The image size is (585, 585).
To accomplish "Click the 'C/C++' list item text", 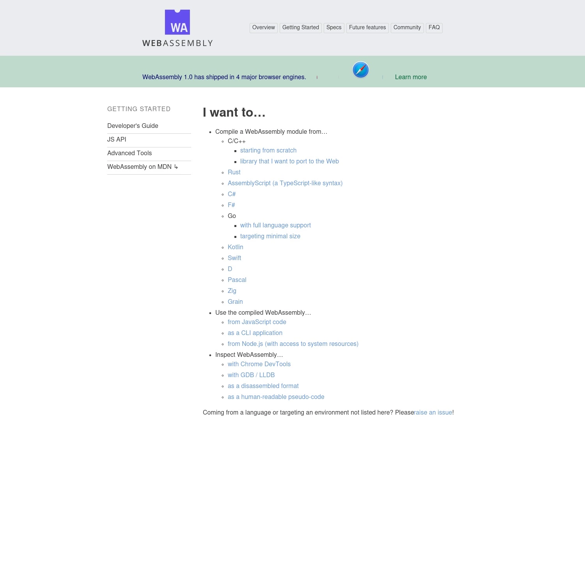I will 237,141.
